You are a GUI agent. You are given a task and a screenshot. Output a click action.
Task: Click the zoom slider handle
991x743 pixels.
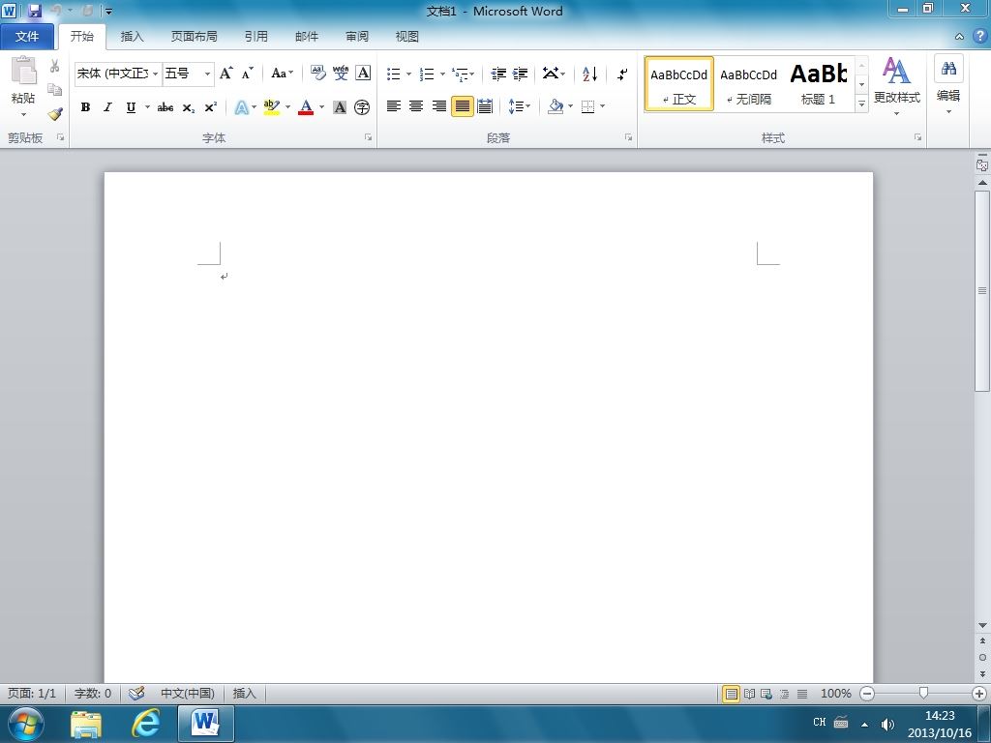923,694
